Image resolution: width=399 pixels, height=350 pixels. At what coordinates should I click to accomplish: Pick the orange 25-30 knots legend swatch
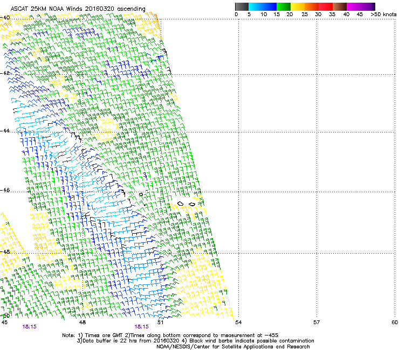pyautogui.click(x=312, y=6)
